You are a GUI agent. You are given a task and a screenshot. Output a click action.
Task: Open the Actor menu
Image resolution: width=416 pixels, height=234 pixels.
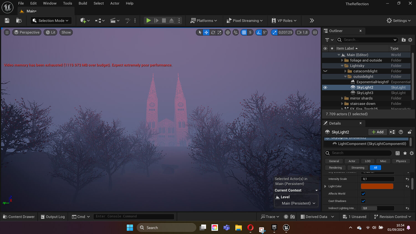tap(115, 3)
